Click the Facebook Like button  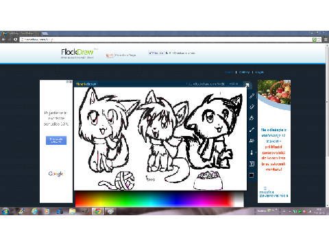(x=156, y=53)
